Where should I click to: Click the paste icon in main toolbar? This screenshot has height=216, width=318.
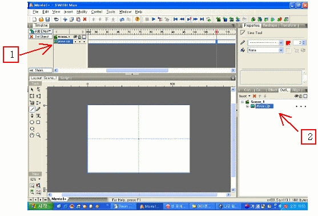[78, 19]
